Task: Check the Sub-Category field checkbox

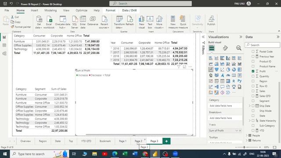Action: (x=253, y=126)
